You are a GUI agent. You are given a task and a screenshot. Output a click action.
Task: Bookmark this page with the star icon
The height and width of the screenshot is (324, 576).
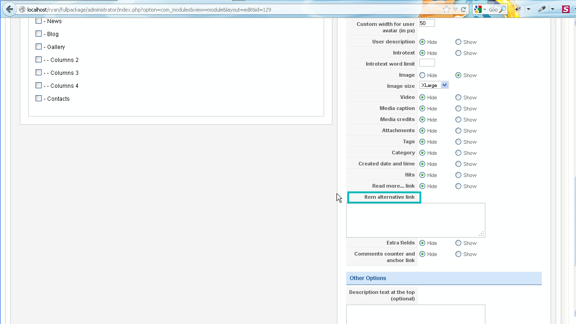[446, 9]
